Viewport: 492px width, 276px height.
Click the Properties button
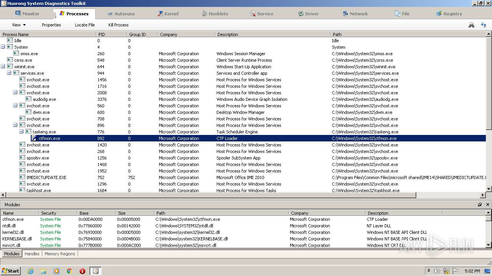(x=52, y=25)
